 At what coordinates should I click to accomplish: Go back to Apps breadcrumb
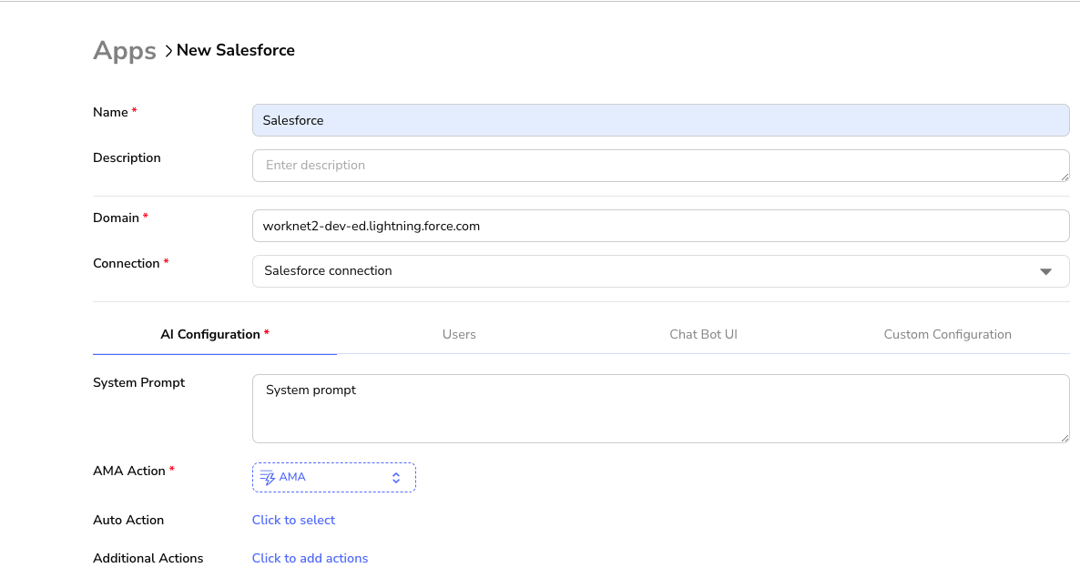[x=125, y=50]
